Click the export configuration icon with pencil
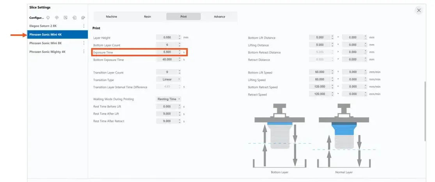The height and width of the screenshot is (182, 435). 83,18
